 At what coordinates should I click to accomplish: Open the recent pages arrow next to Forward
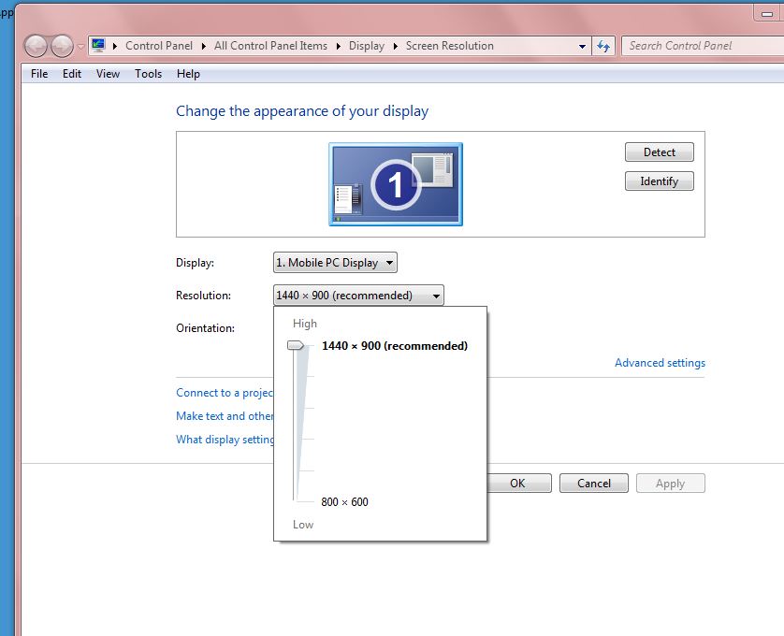click(80, 46)
